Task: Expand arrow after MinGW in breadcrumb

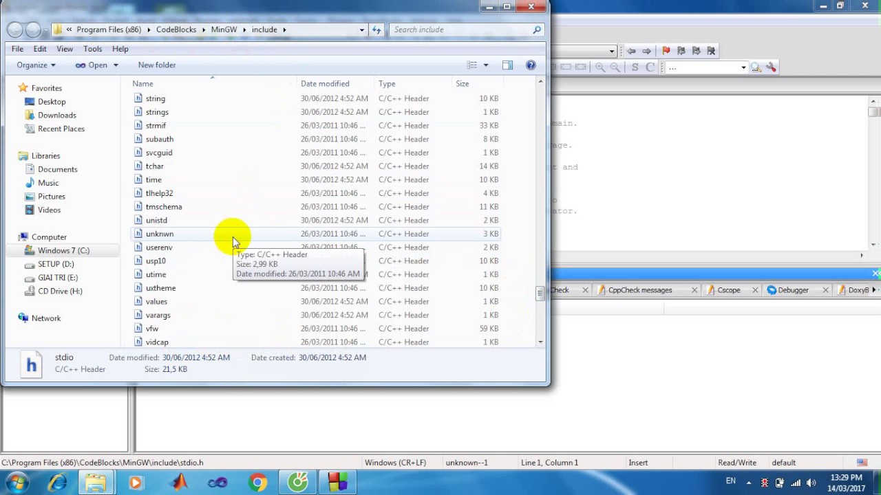Action: click(244, 30)
